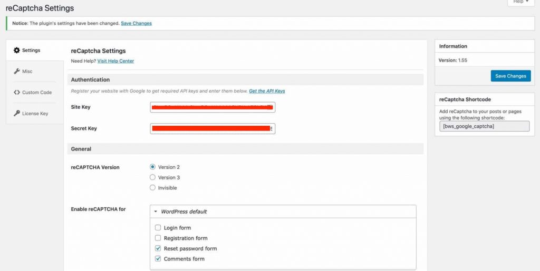Click Save Changes link in the notice

137,23
